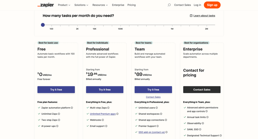Click the Team plan heading
Viewport: 258px width, 139px height.
[140, 49]
